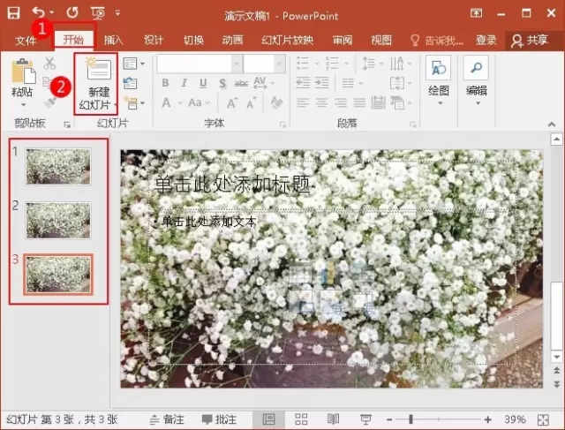Start Slide Show from status bar icon
The width and height of the screenshot is (565, 430).
click(x=365, y=419)
